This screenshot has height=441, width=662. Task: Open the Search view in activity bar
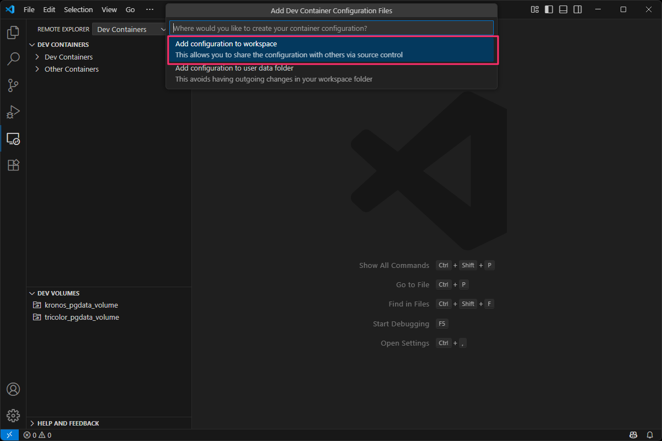(13, 59)
